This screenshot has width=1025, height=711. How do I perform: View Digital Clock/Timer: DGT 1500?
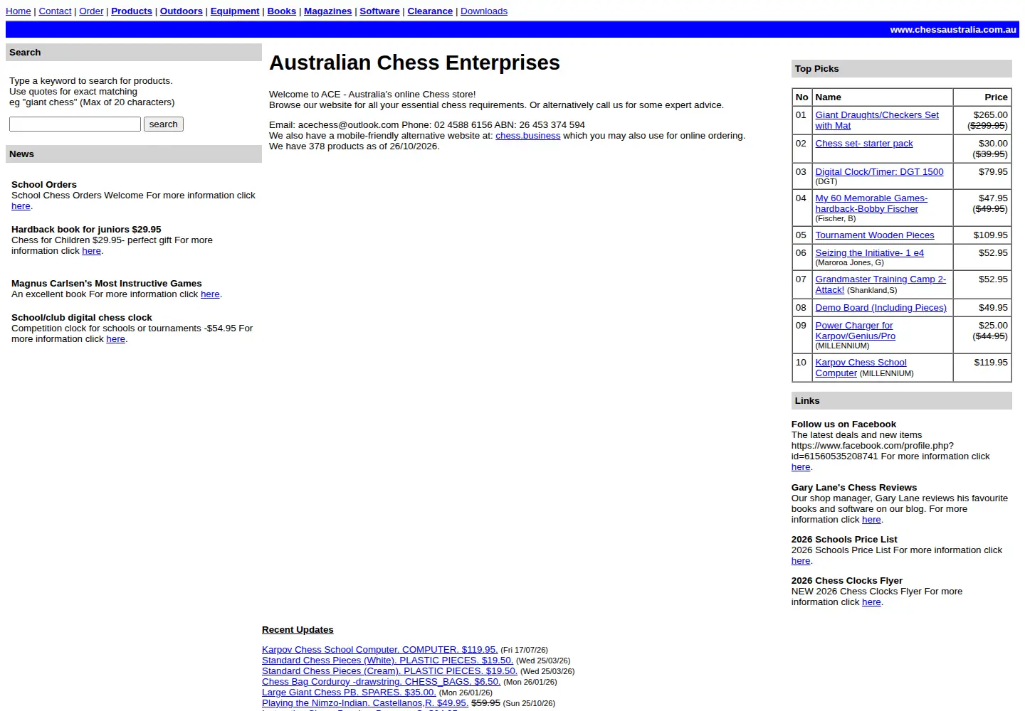(x=879, y=172)
